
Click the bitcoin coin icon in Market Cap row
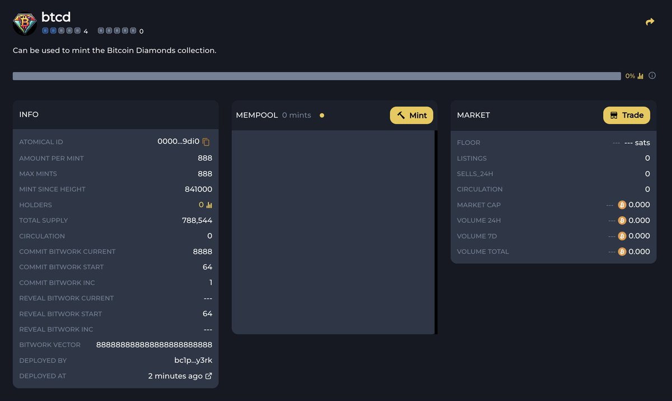tap(622, 204)
